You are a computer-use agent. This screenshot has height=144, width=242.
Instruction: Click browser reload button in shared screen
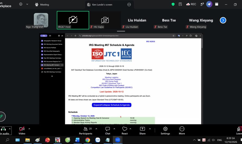point(75,36)
